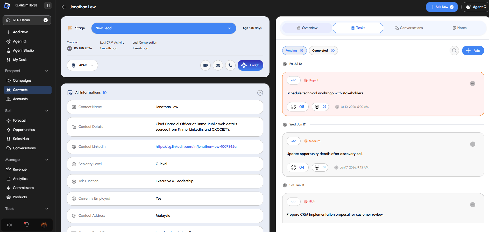Send an email using the envelope icon

pos(218,65)
